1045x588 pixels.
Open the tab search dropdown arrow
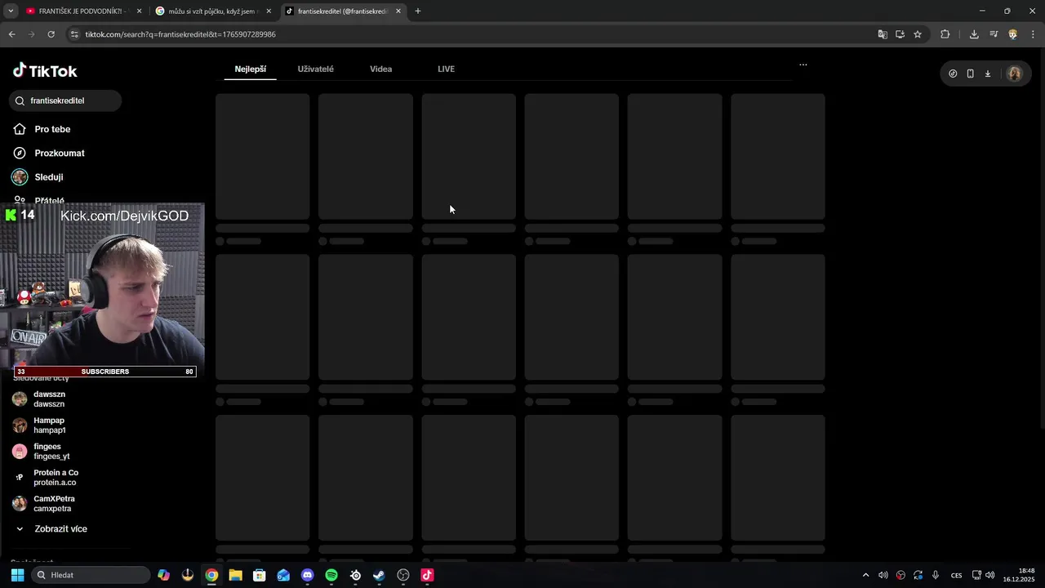(x=11, y=11)
